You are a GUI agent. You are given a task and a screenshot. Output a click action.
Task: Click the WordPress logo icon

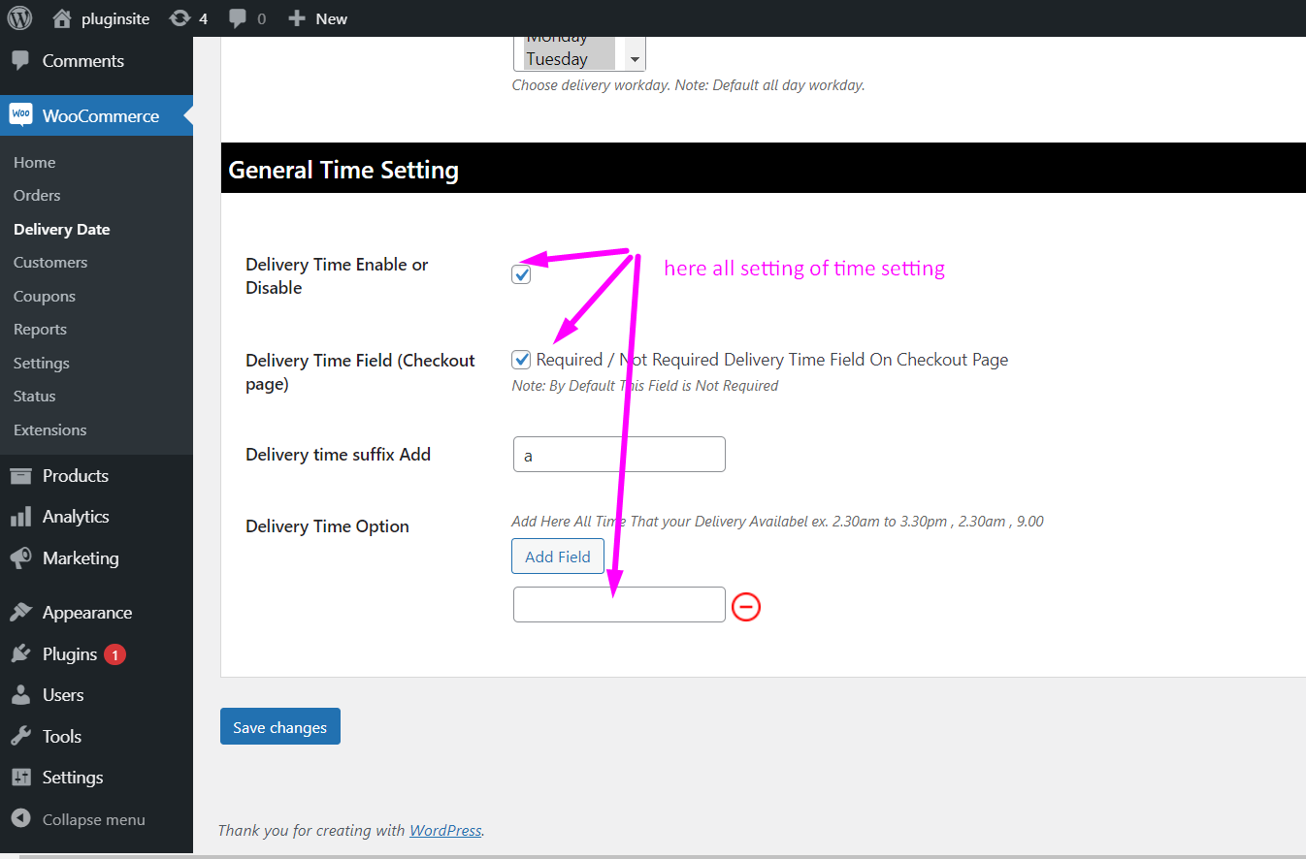(x=19, y=18)
